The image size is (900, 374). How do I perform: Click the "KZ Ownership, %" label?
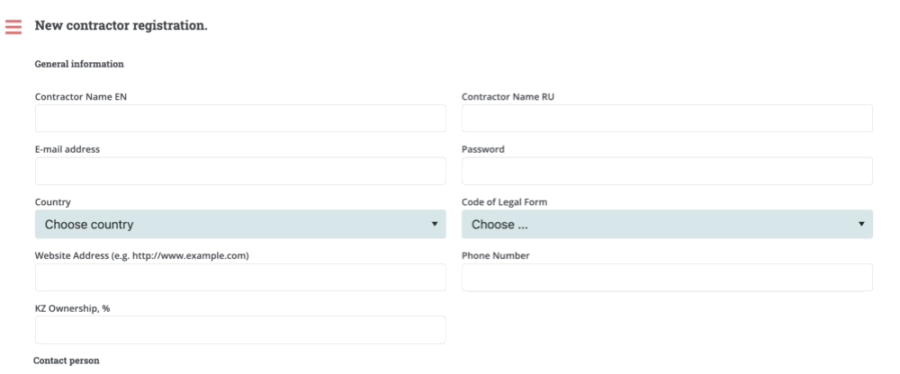(72, 308)
